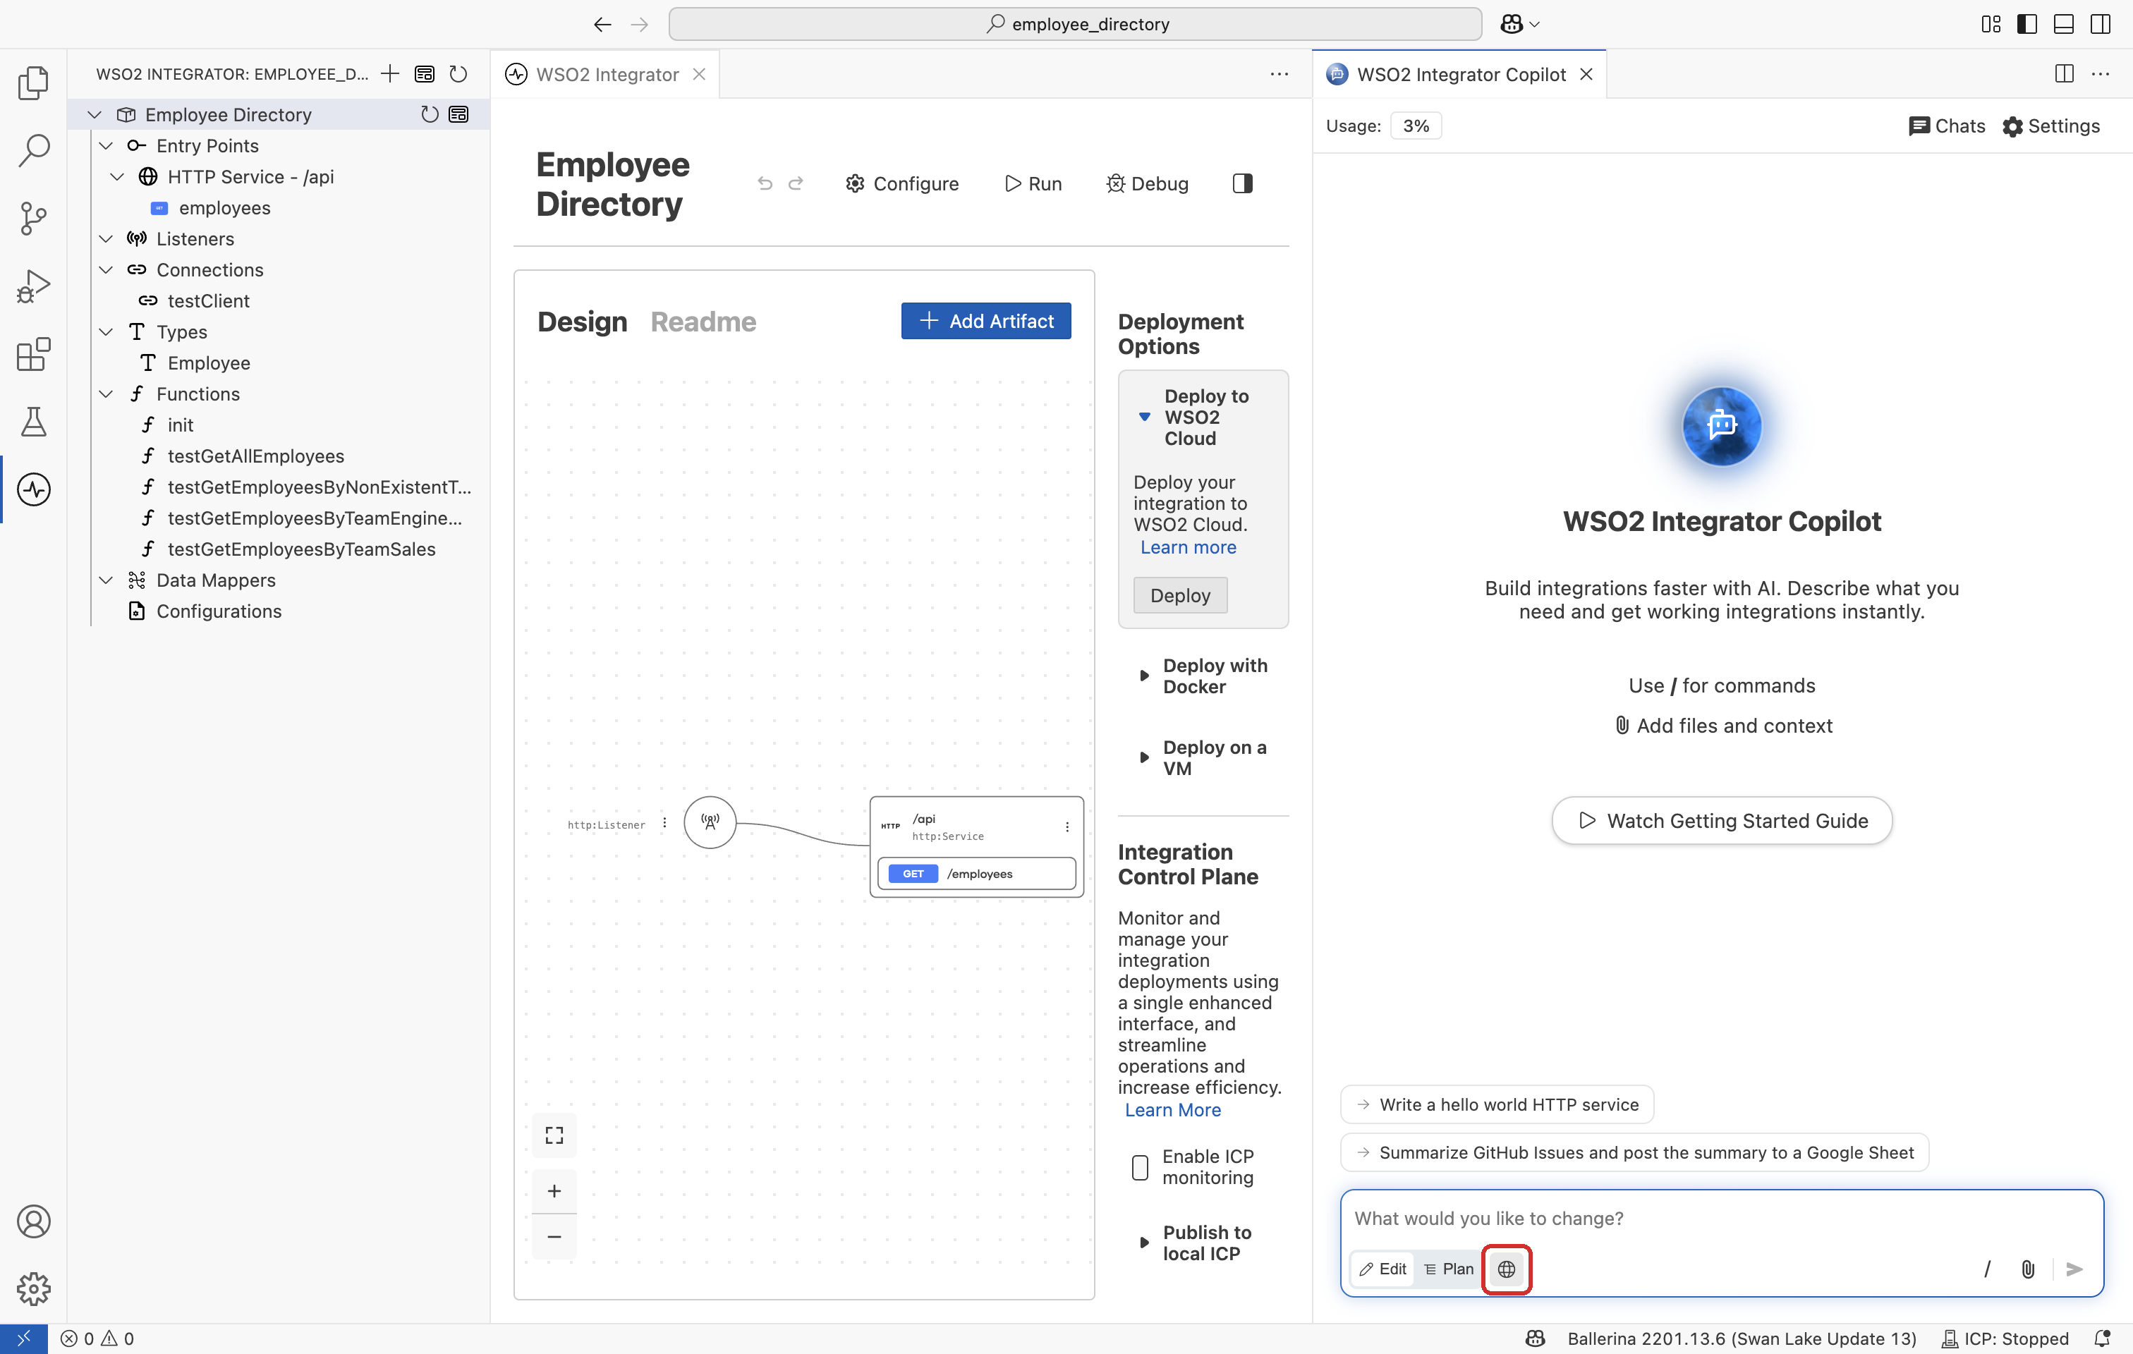Switch to the Readme tab
This screenshot has height=1354, width=2133.
pyautogui.click(x=703, y=322)
